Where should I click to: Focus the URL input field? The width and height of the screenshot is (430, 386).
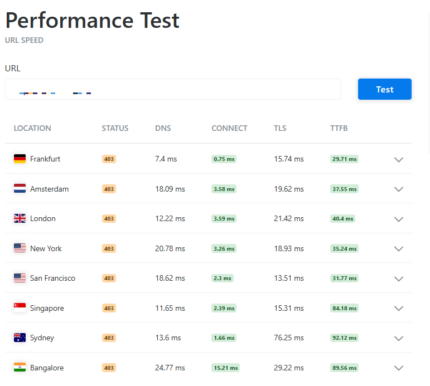click(173, 89)
